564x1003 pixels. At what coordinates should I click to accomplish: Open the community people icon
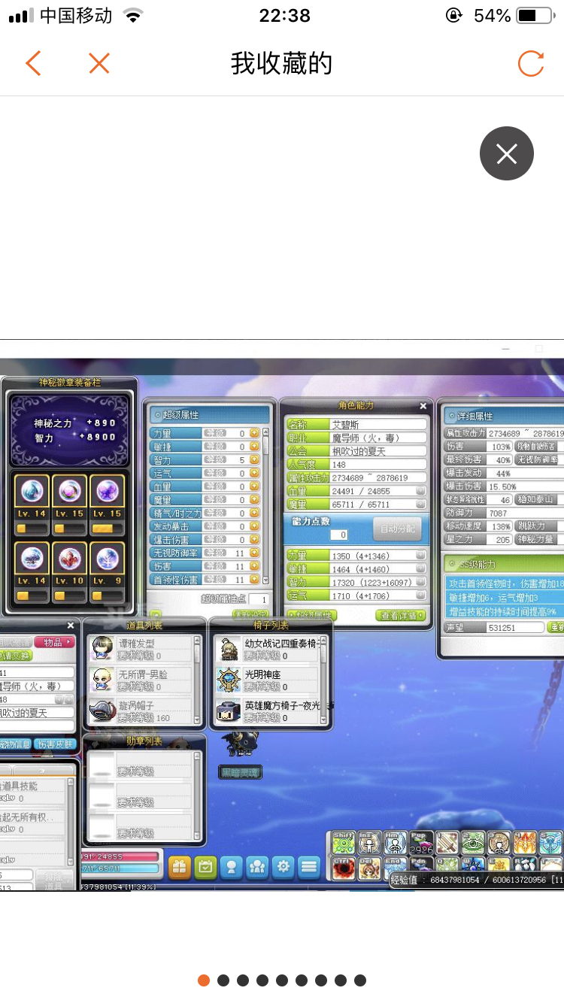(257, 867)
